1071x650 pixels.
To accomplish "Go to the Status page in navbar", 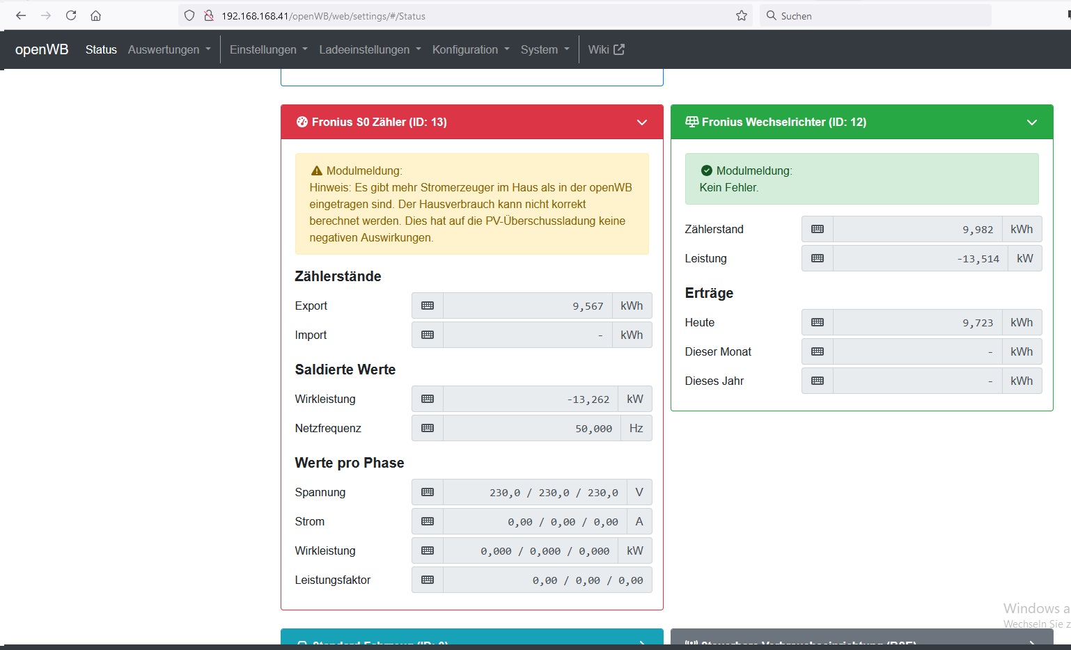I will 101,49.
